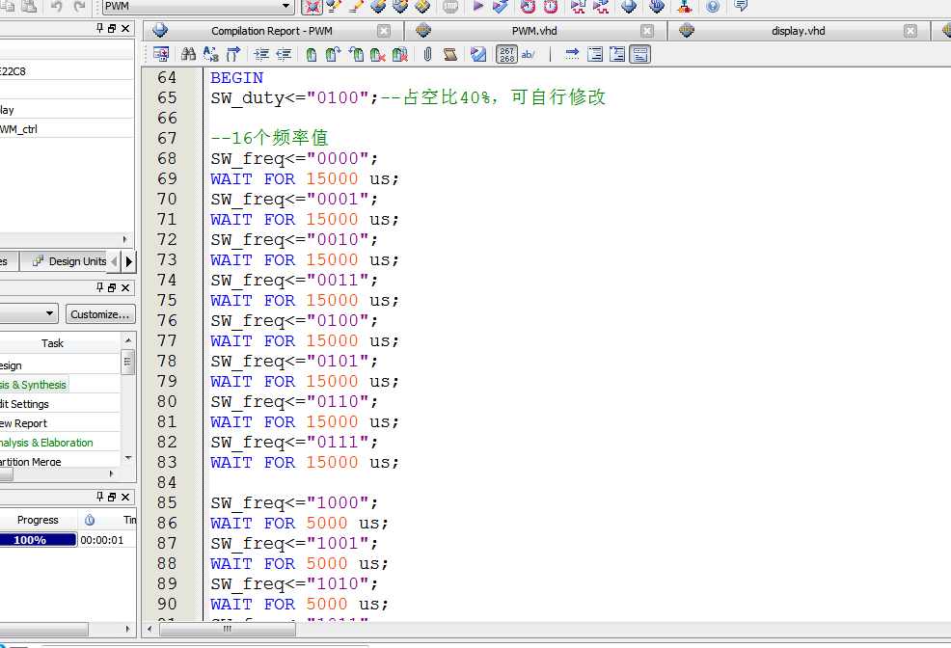Viewport: 951px width, 648px height.
Task: Close the Compilation Report - PWM tab
Action: [384, 31]
